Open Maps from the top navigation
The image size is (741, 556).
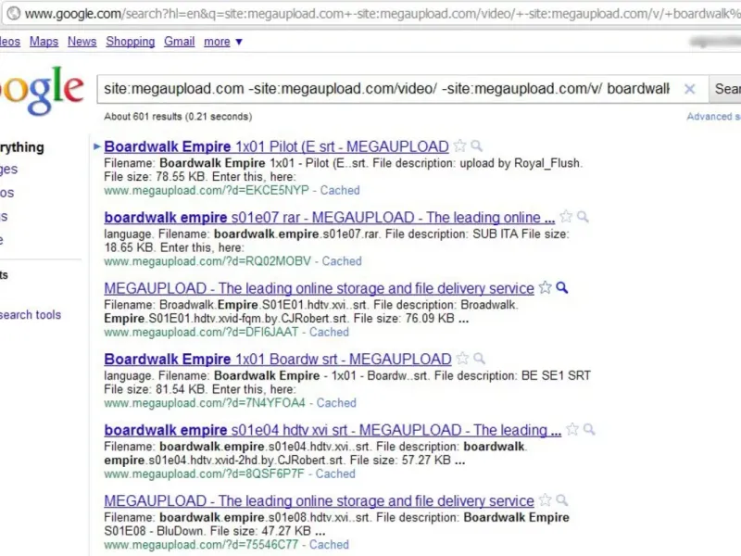point(44,42)
